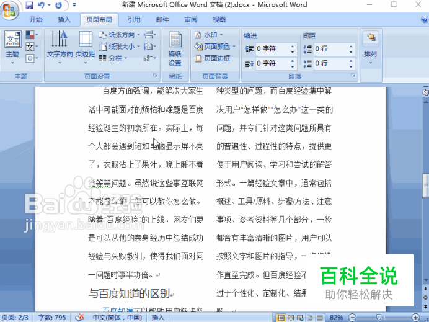Click the 页面边框 page borders button
The width and height of the screenshot is (429, 322).
coord(213,58)
